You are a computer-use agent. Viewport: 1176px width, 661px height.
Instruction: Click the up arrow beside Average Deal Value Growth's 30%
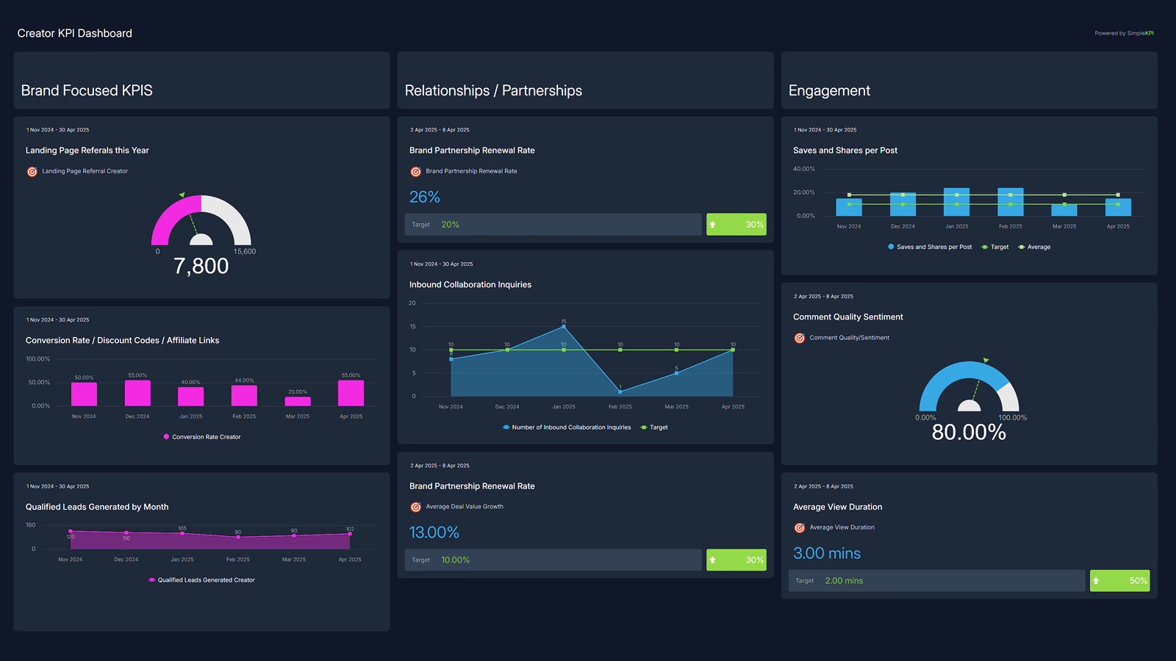pyautogui.click(x=713, y=560)
